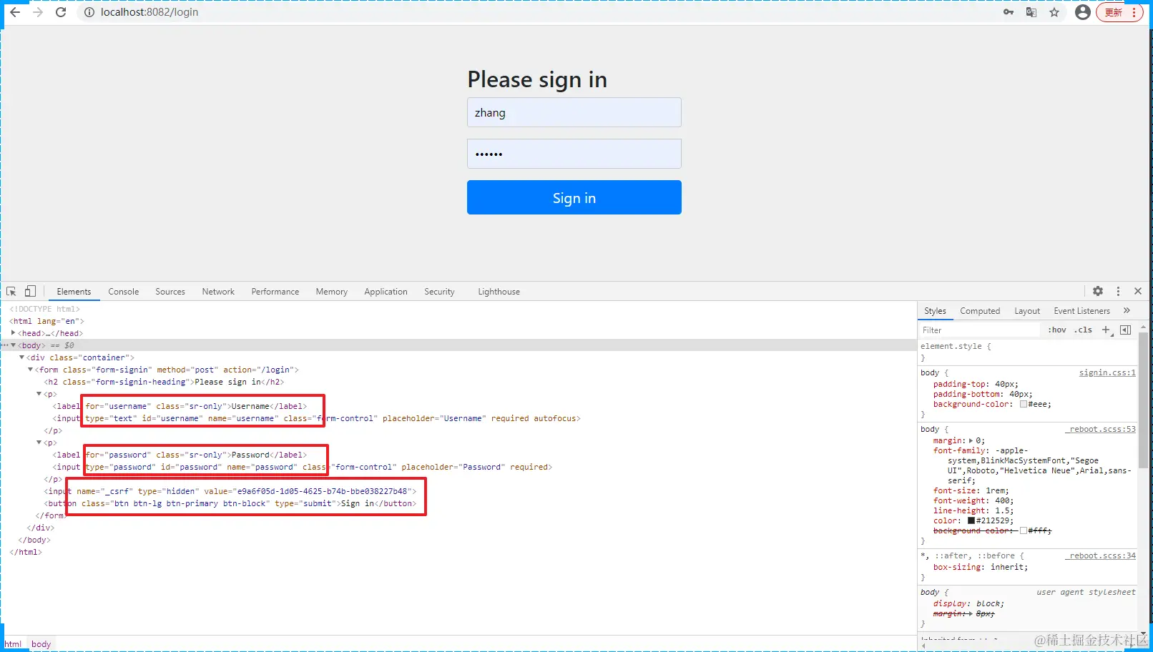Add a new style rule

click(1106, 330)
